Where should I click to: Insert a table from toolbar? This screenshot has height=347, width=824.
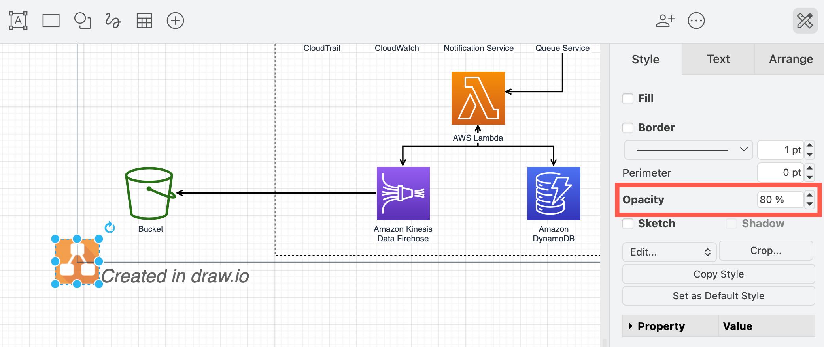[144, 21]
